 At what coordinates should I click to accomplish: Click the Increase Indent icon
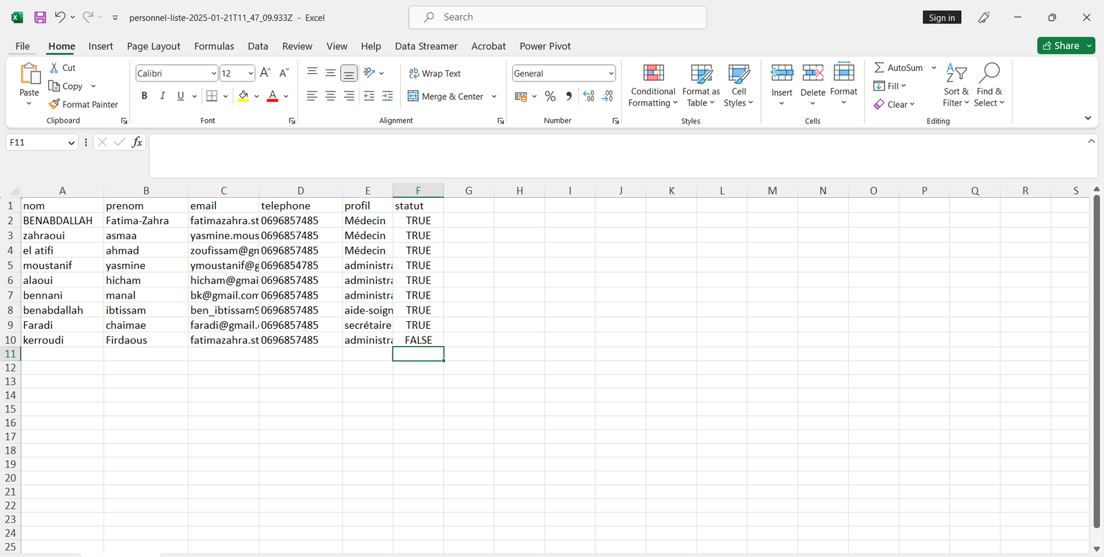(387, 97)
